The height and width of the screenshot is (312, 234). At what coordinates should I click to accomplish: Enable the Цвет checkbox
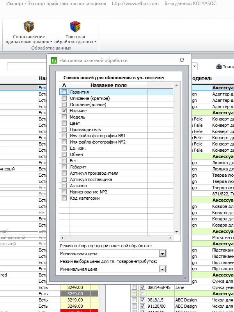pyautogui.click(x=64, y=123)
